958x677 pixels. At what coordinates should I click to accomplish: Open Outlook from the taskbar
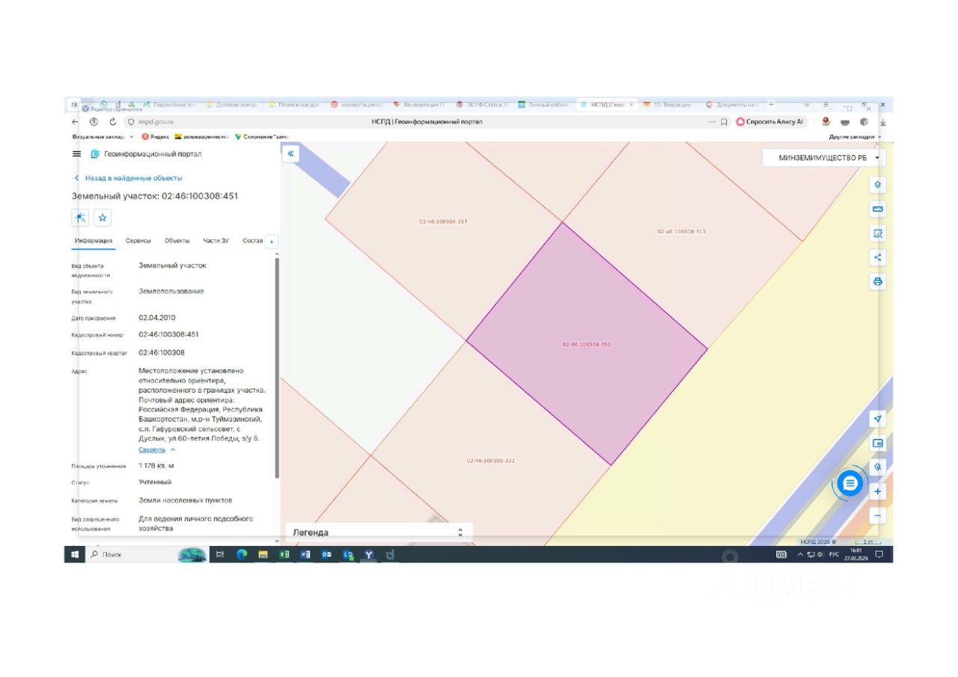click(326, 554)
